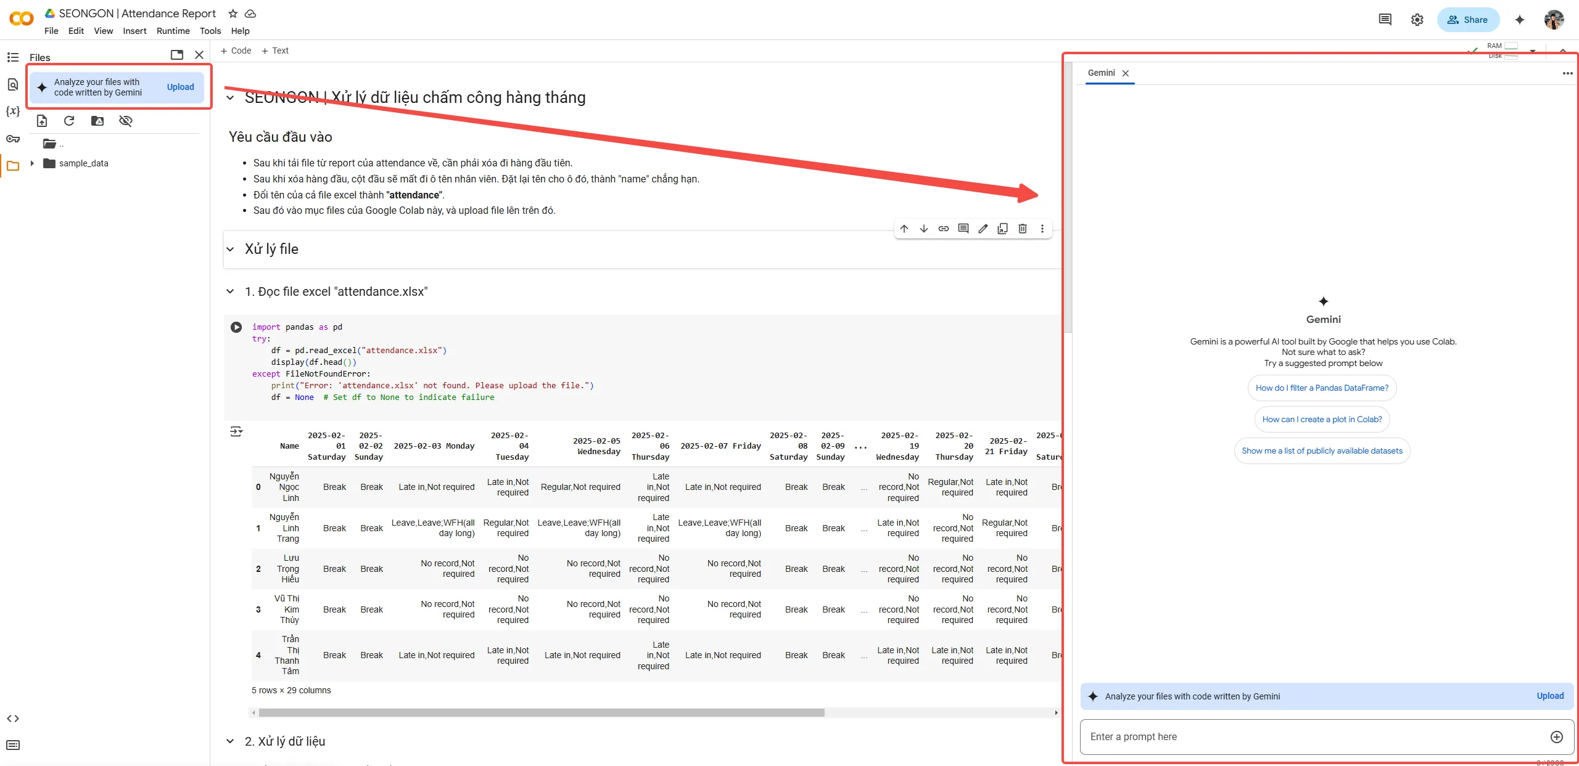Select the Files folder sidebar icon
Image resolution: width=1579 pixels, height=766 pixels.
[x=13, y=166]
